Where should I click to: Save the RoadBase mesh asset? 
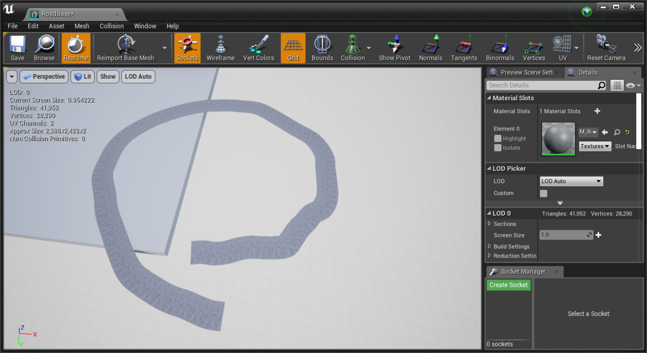click(x=17, y=48)
